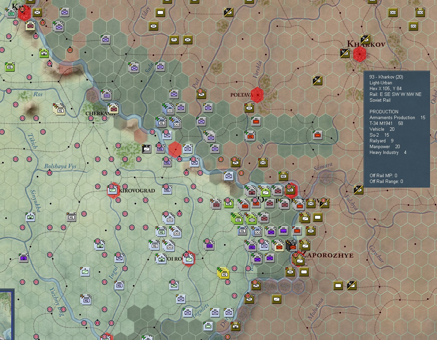Select the Soviet slashed counter west of the Molochna river

point(276,299)
